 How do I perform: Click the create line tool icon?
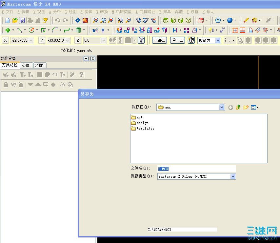19,30
